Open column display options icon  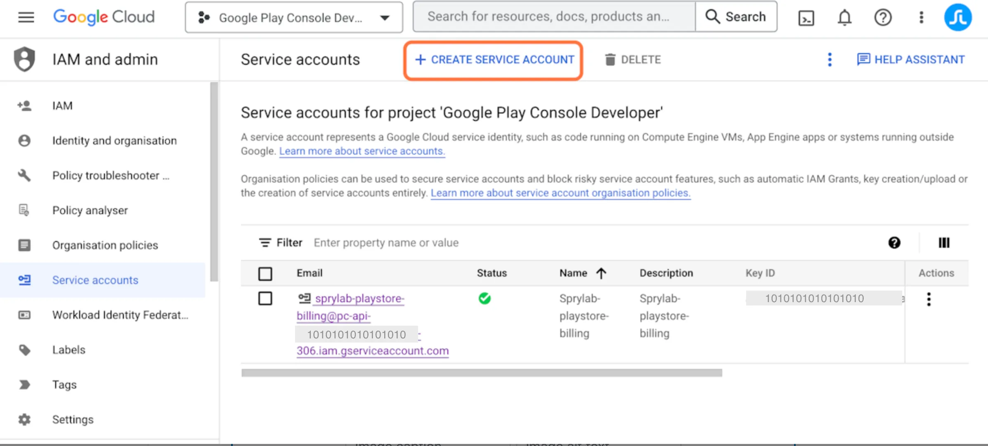(944, 243)
